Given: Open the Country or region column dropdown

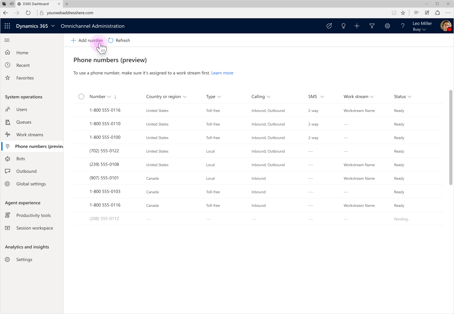Looking at the screenshot, I should 185,97.
